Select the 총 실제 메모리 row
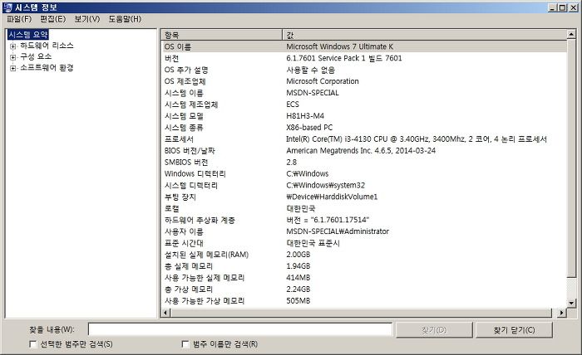This screenshot has height=355, width=582. 364,266
